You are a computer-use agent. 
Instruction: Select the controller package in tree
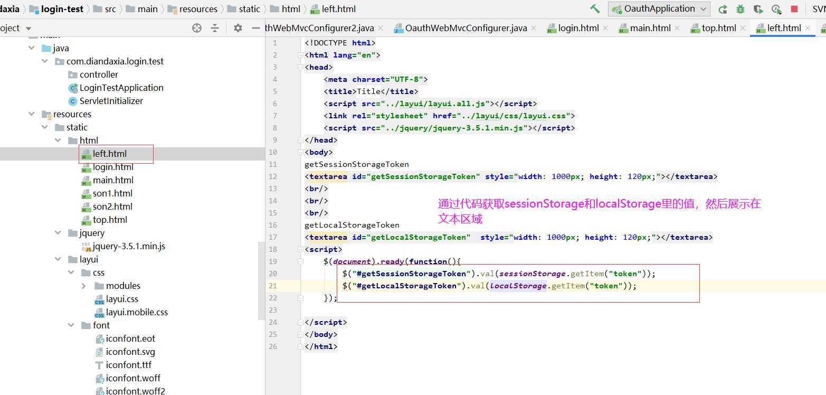(99, 74)
